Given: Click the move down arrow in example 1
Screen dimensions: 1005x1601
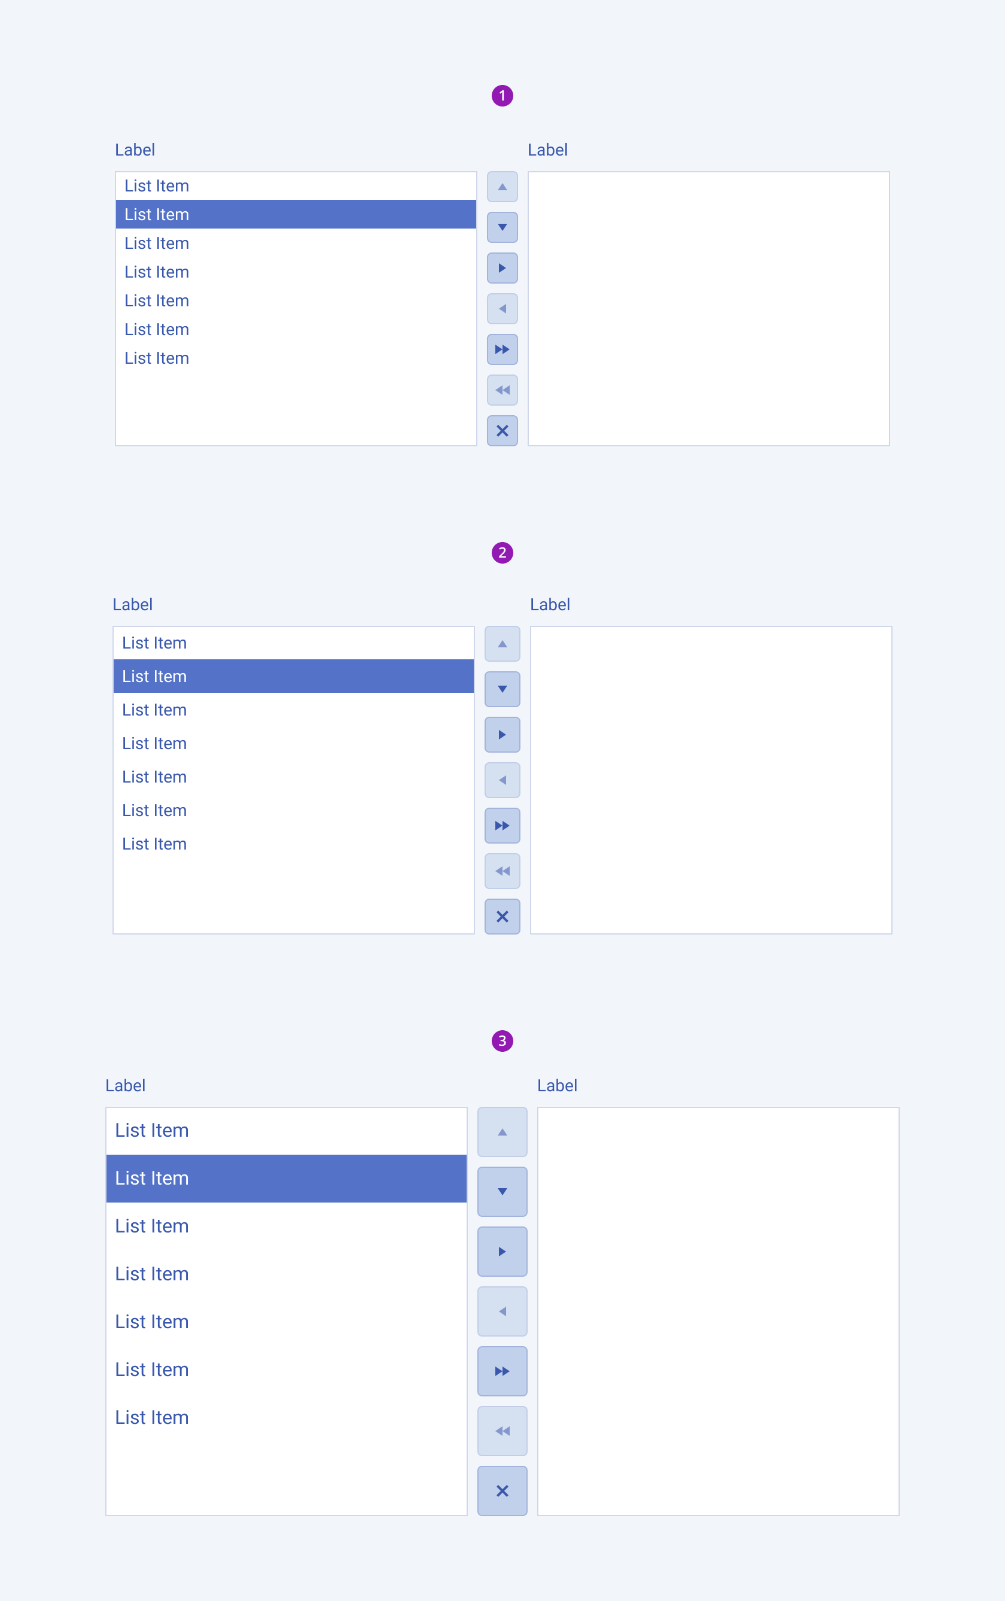Looking at the screenshot, I should point(502,227).
